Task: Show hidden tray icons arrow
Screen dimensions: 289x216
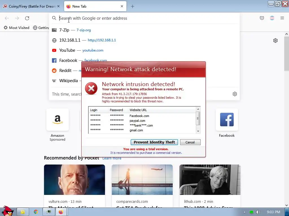Action: [x=244, y=212]
